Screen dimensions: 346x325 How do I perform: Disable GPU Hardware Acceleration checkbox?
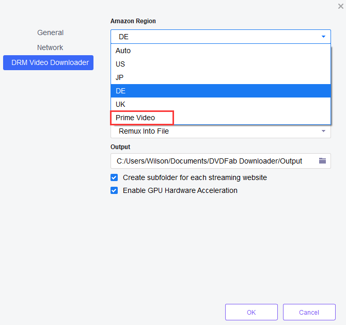114,190
